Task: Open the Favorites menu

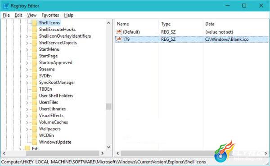Action: tap(50, 15)
